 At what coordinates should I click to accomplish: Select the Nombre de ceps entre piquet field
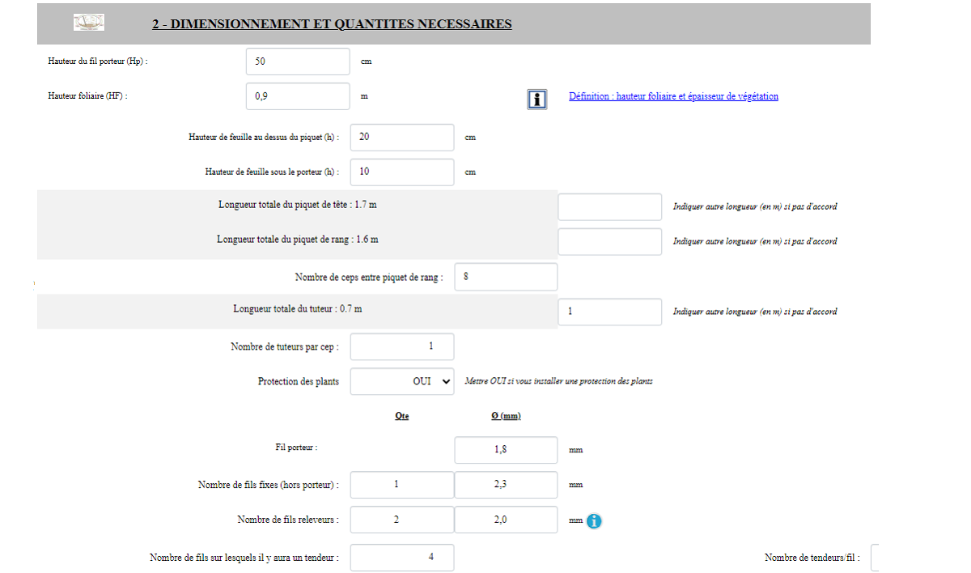pyautogui.click(x=506, y=276)
